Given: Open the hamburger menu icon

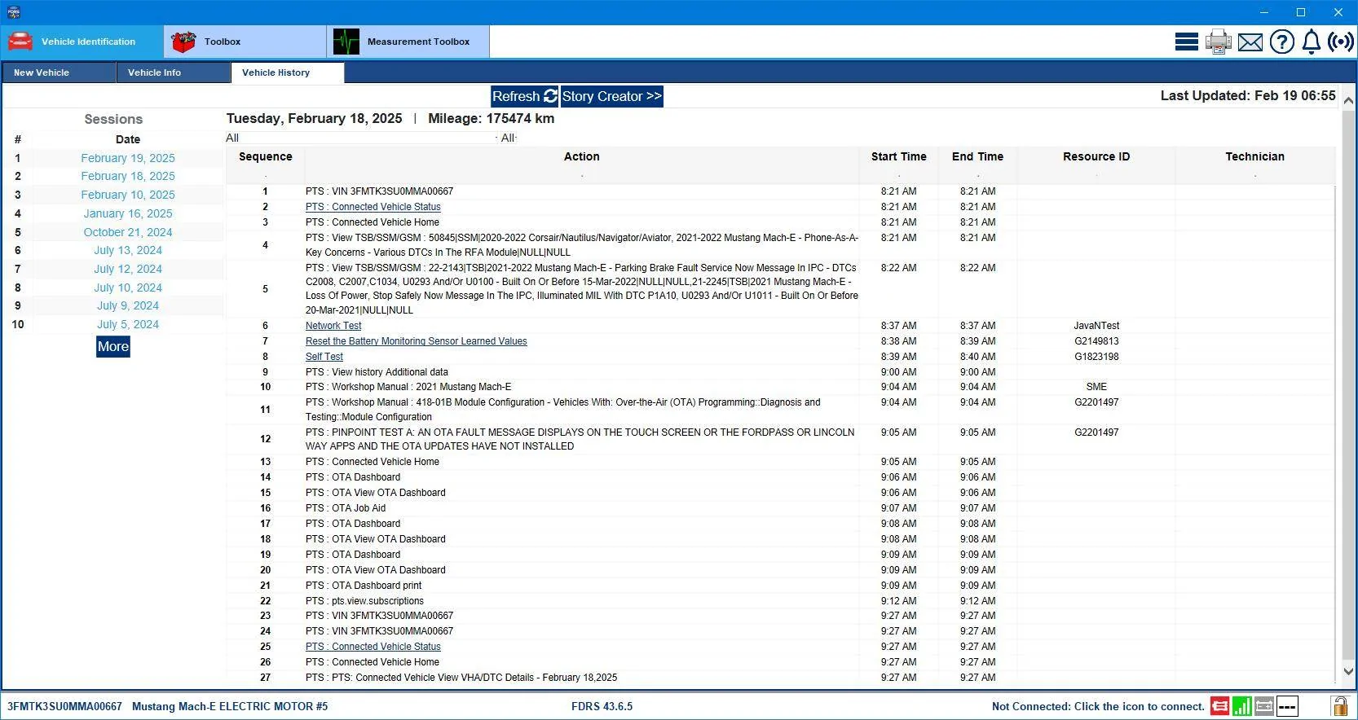Looking at the screenshot, I should click(1186, 42).
